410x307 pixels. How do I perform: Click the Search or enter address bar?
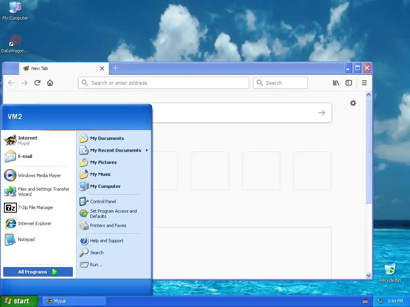point(163,83)
